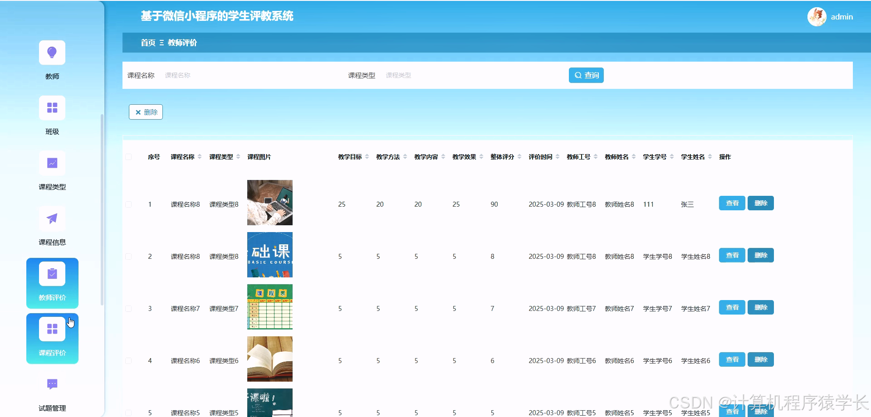The height and width of the screenshot is (417, 871).
Task: Sort table by 学生姓名 column arrows
Action: click(x=710, y=157)
